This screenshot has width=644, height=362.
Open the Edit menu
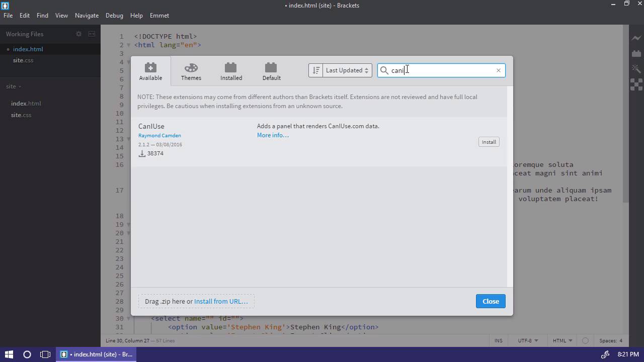25,16
